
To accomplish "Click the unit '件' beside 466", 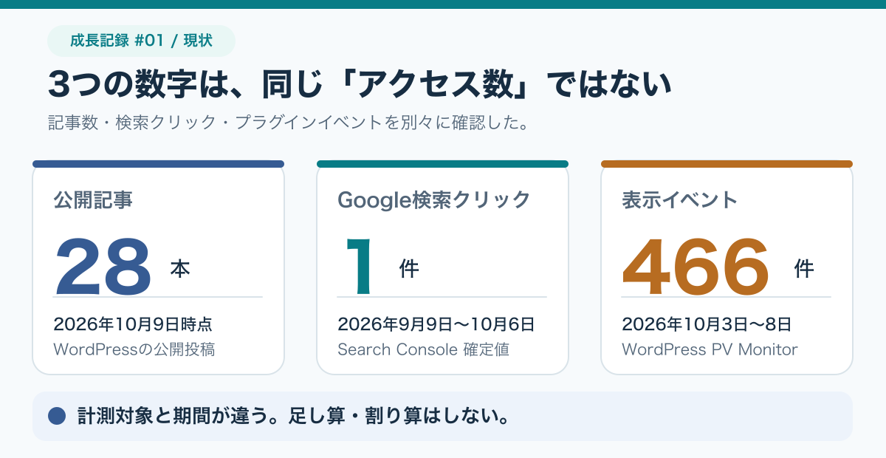I will [x=804, y=269].
